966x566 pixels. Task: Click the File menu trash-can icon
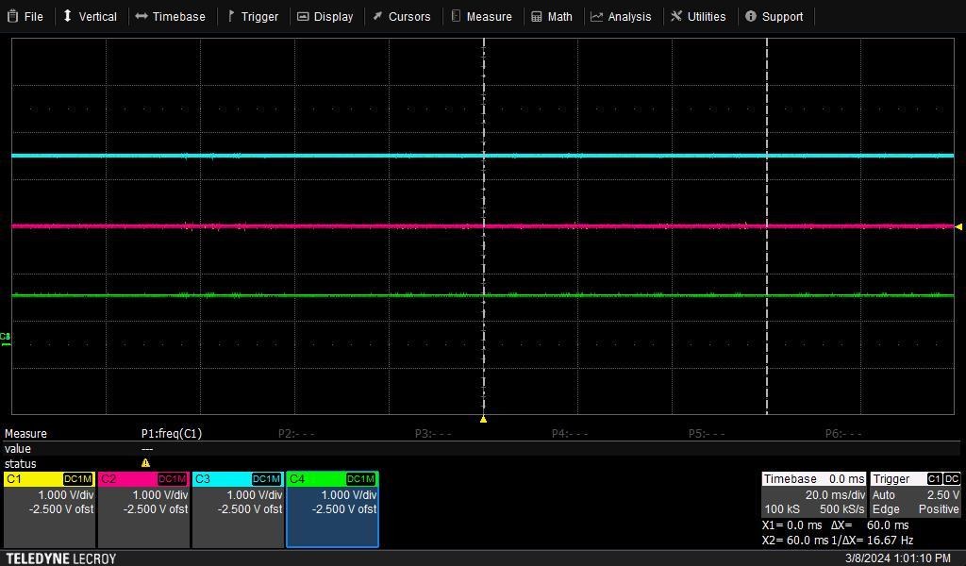click(12, 17)
